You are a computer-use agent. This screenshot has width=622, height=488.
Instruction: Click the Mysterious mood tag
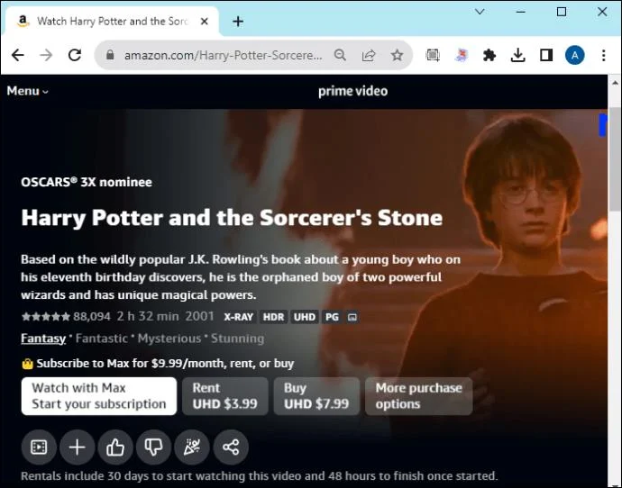point(169,339)
